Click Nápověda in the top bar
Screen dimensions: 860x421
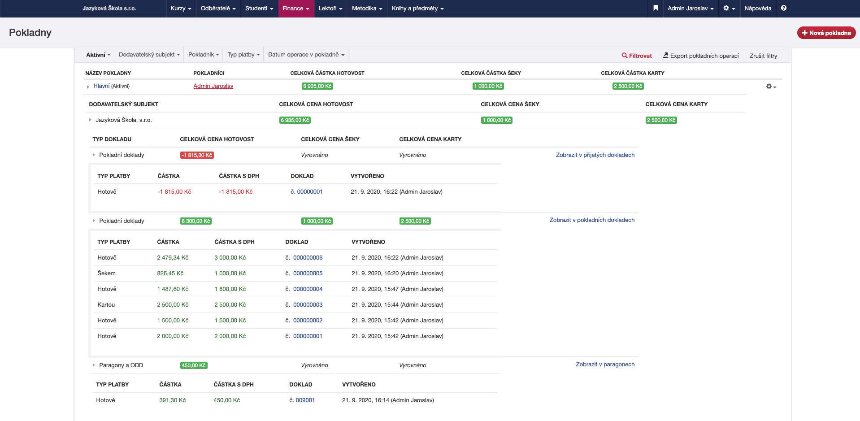pyautogui.click(x=758, y=9)
